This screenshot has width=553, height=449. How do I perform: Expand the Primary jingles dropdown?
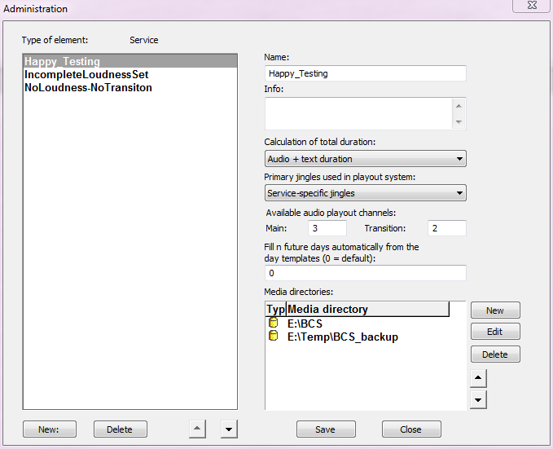[x=365, y=193]
